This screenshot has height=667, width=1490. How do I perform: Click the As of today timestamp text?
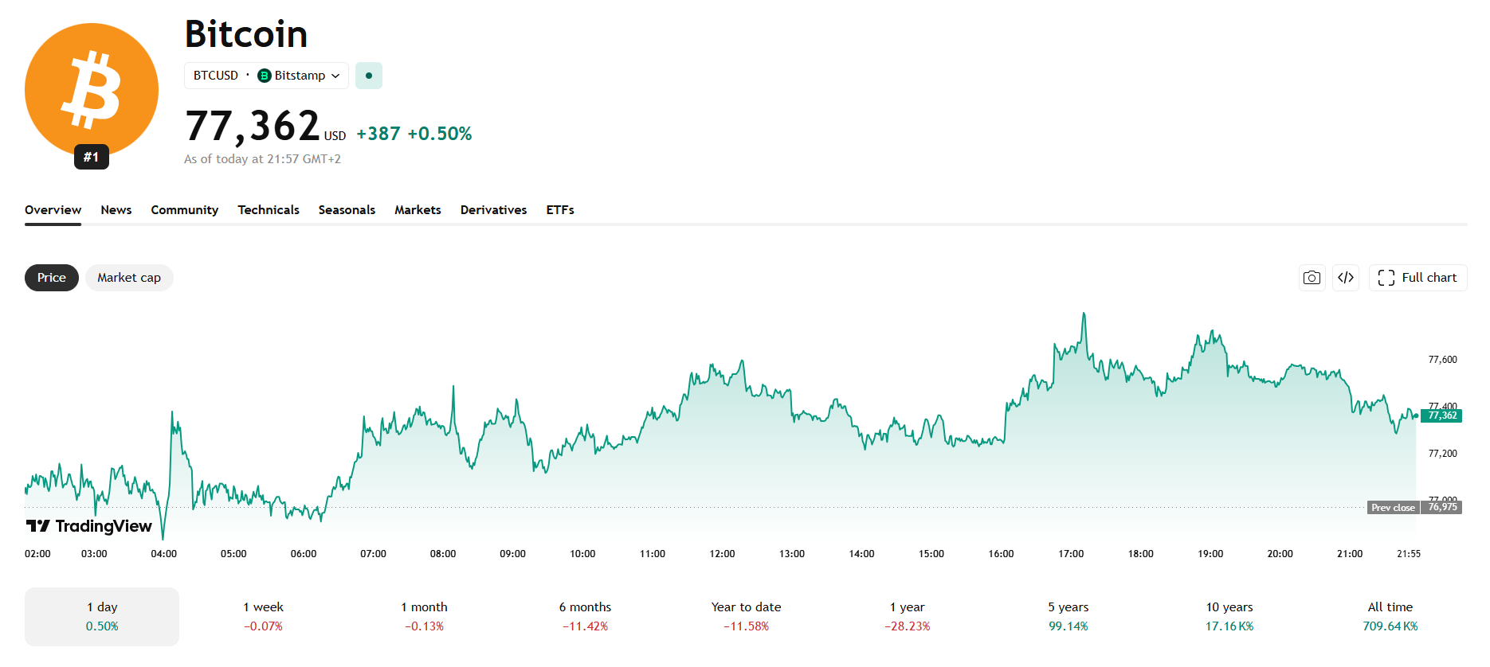pos(262,159)
